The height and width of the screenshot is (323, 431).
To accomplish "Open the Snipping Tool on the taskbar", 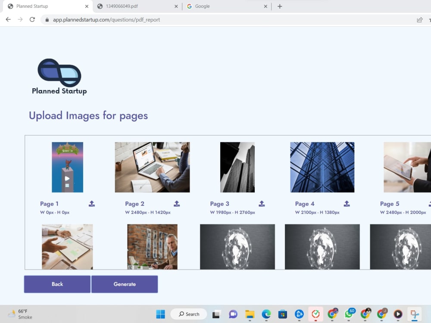I will tap(415, 314).
